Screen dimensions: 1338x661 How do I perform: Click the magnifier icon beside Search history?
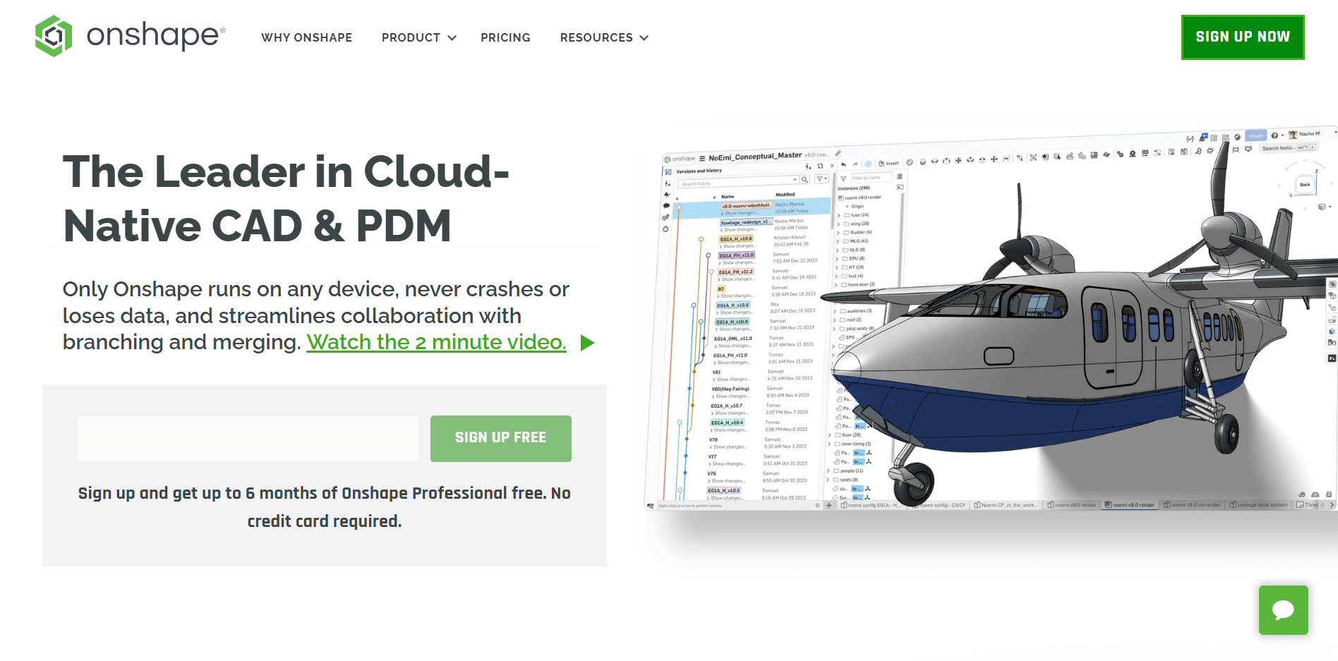point(804,179)
